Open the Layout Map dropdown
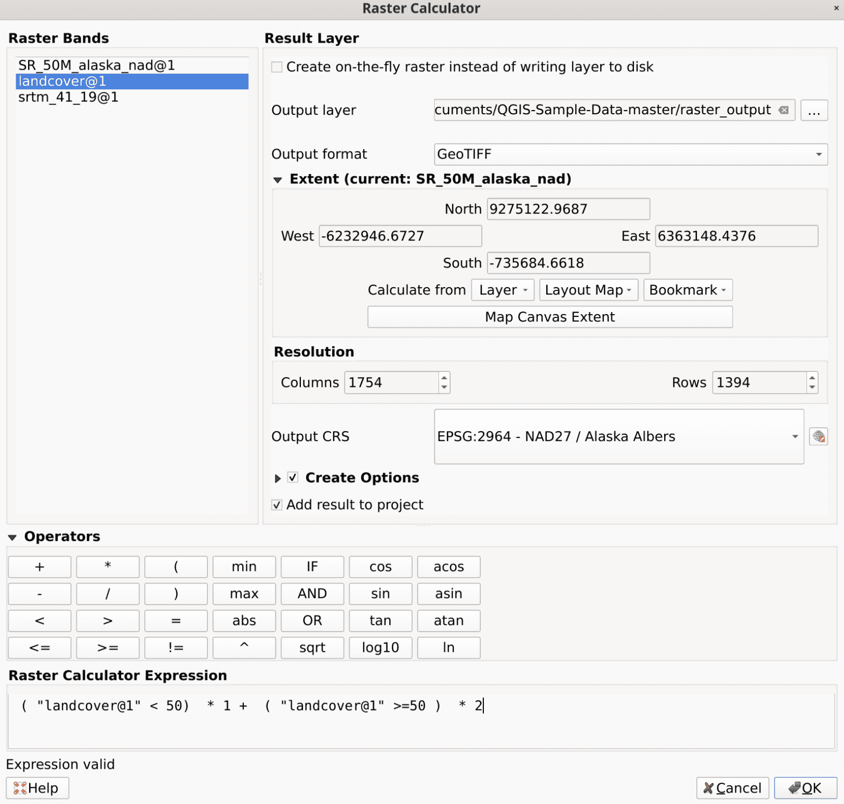 coord(588,290)
